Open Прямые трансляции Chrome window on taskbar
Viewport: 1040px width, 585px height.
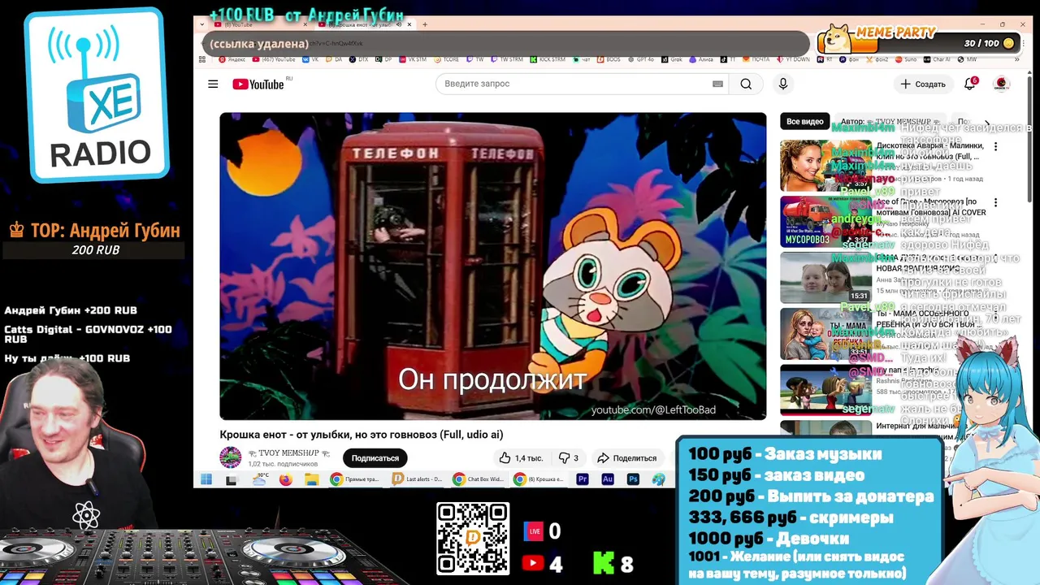(355, 479)
